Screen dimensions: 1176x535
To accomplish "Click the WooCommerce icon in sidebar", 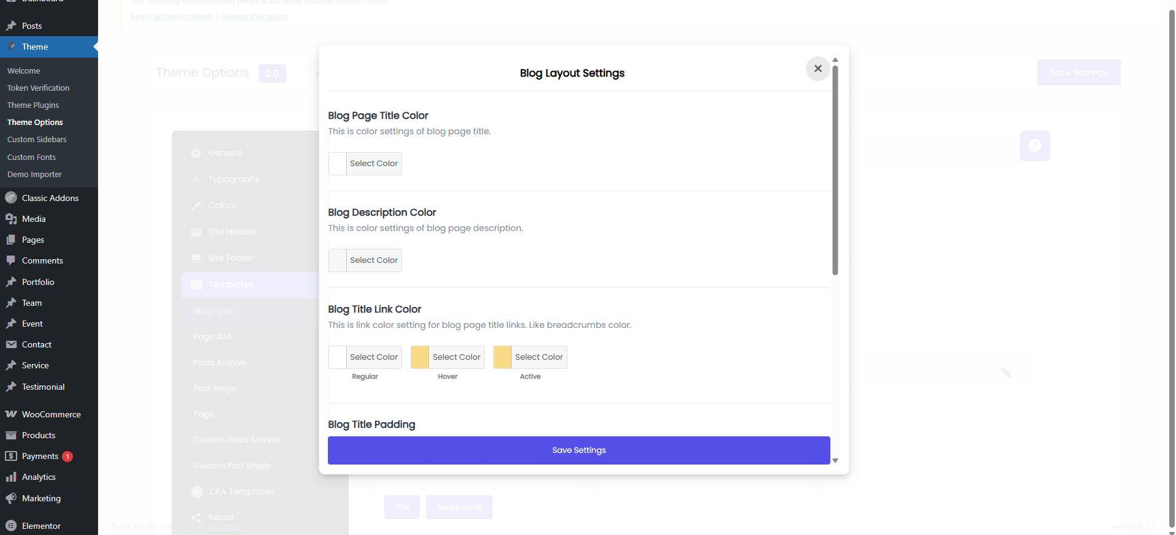I will [11, 414].
